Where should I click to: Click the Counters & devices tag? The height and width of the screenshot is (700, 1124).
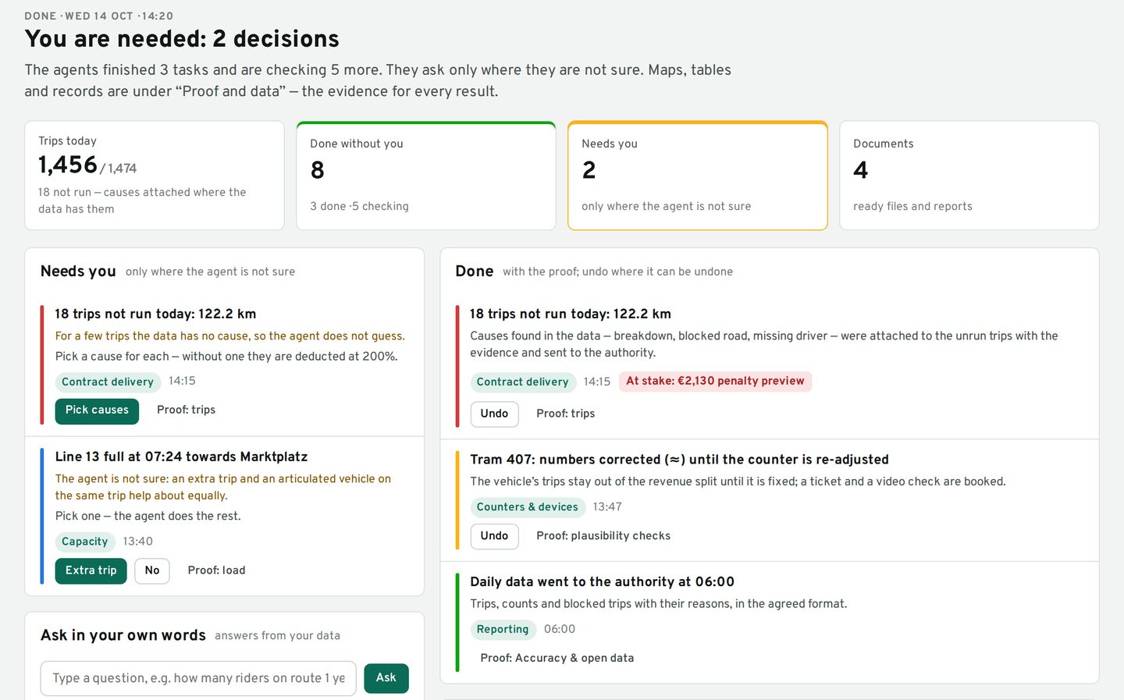(x=528, y=507)
